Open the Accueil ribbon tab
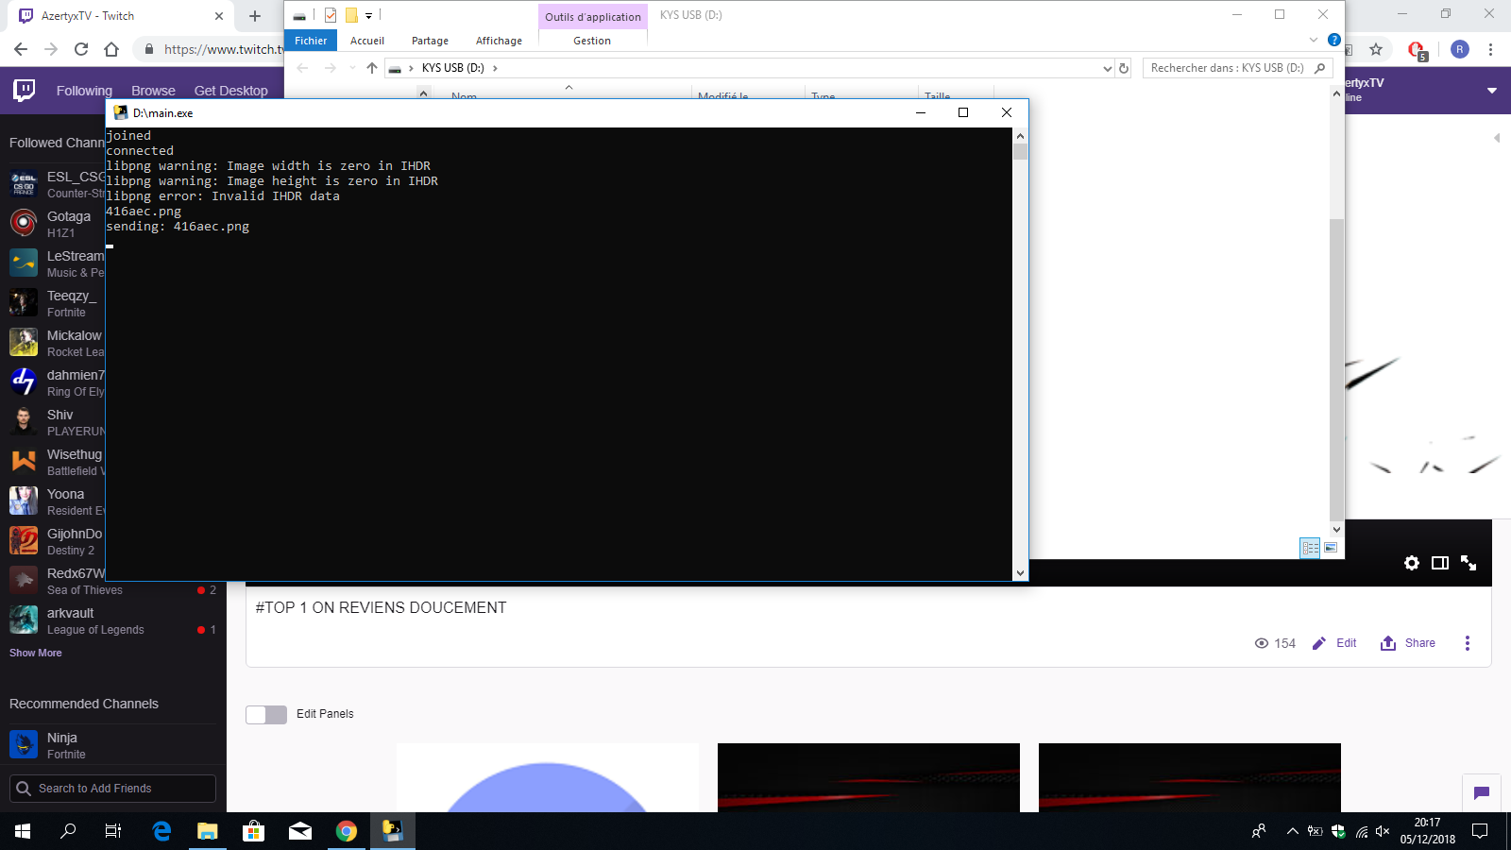This screenshot has width=1511, height=850. coord(367,41)
